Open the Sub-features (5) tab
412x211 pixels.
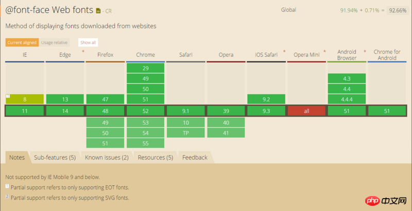point(55,157)
